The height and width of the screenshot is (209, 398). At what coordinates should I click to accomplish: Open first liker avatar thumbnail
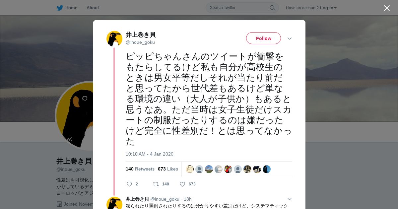point(190,169)
